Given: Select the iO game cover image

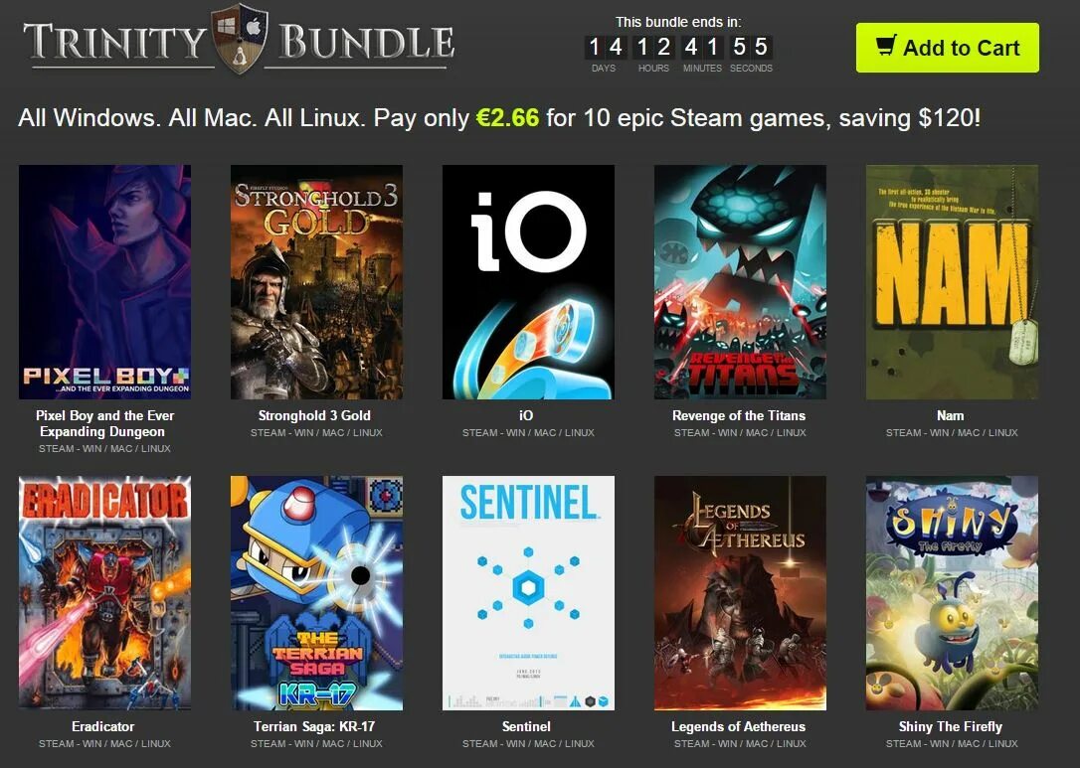Looking at the screenshot, I should point(528,281).
